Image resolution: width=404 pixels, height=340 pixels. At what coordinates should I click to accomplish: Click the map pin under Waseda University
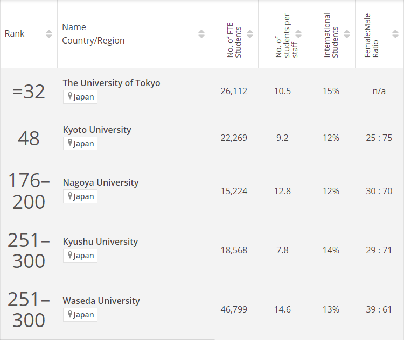click(x=70, y=314)
